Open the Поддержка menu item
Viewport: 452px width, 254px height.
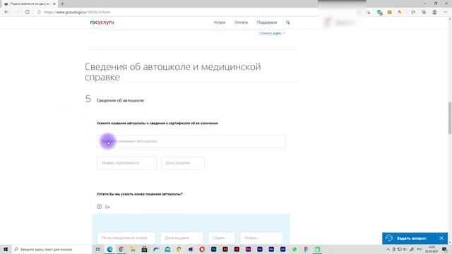[x=267, y=23]
